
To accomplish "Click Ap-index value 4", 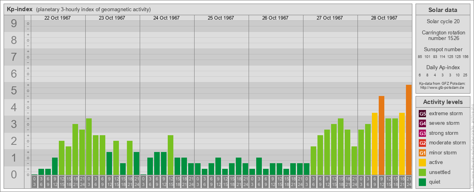I will [x=435, y=75].
